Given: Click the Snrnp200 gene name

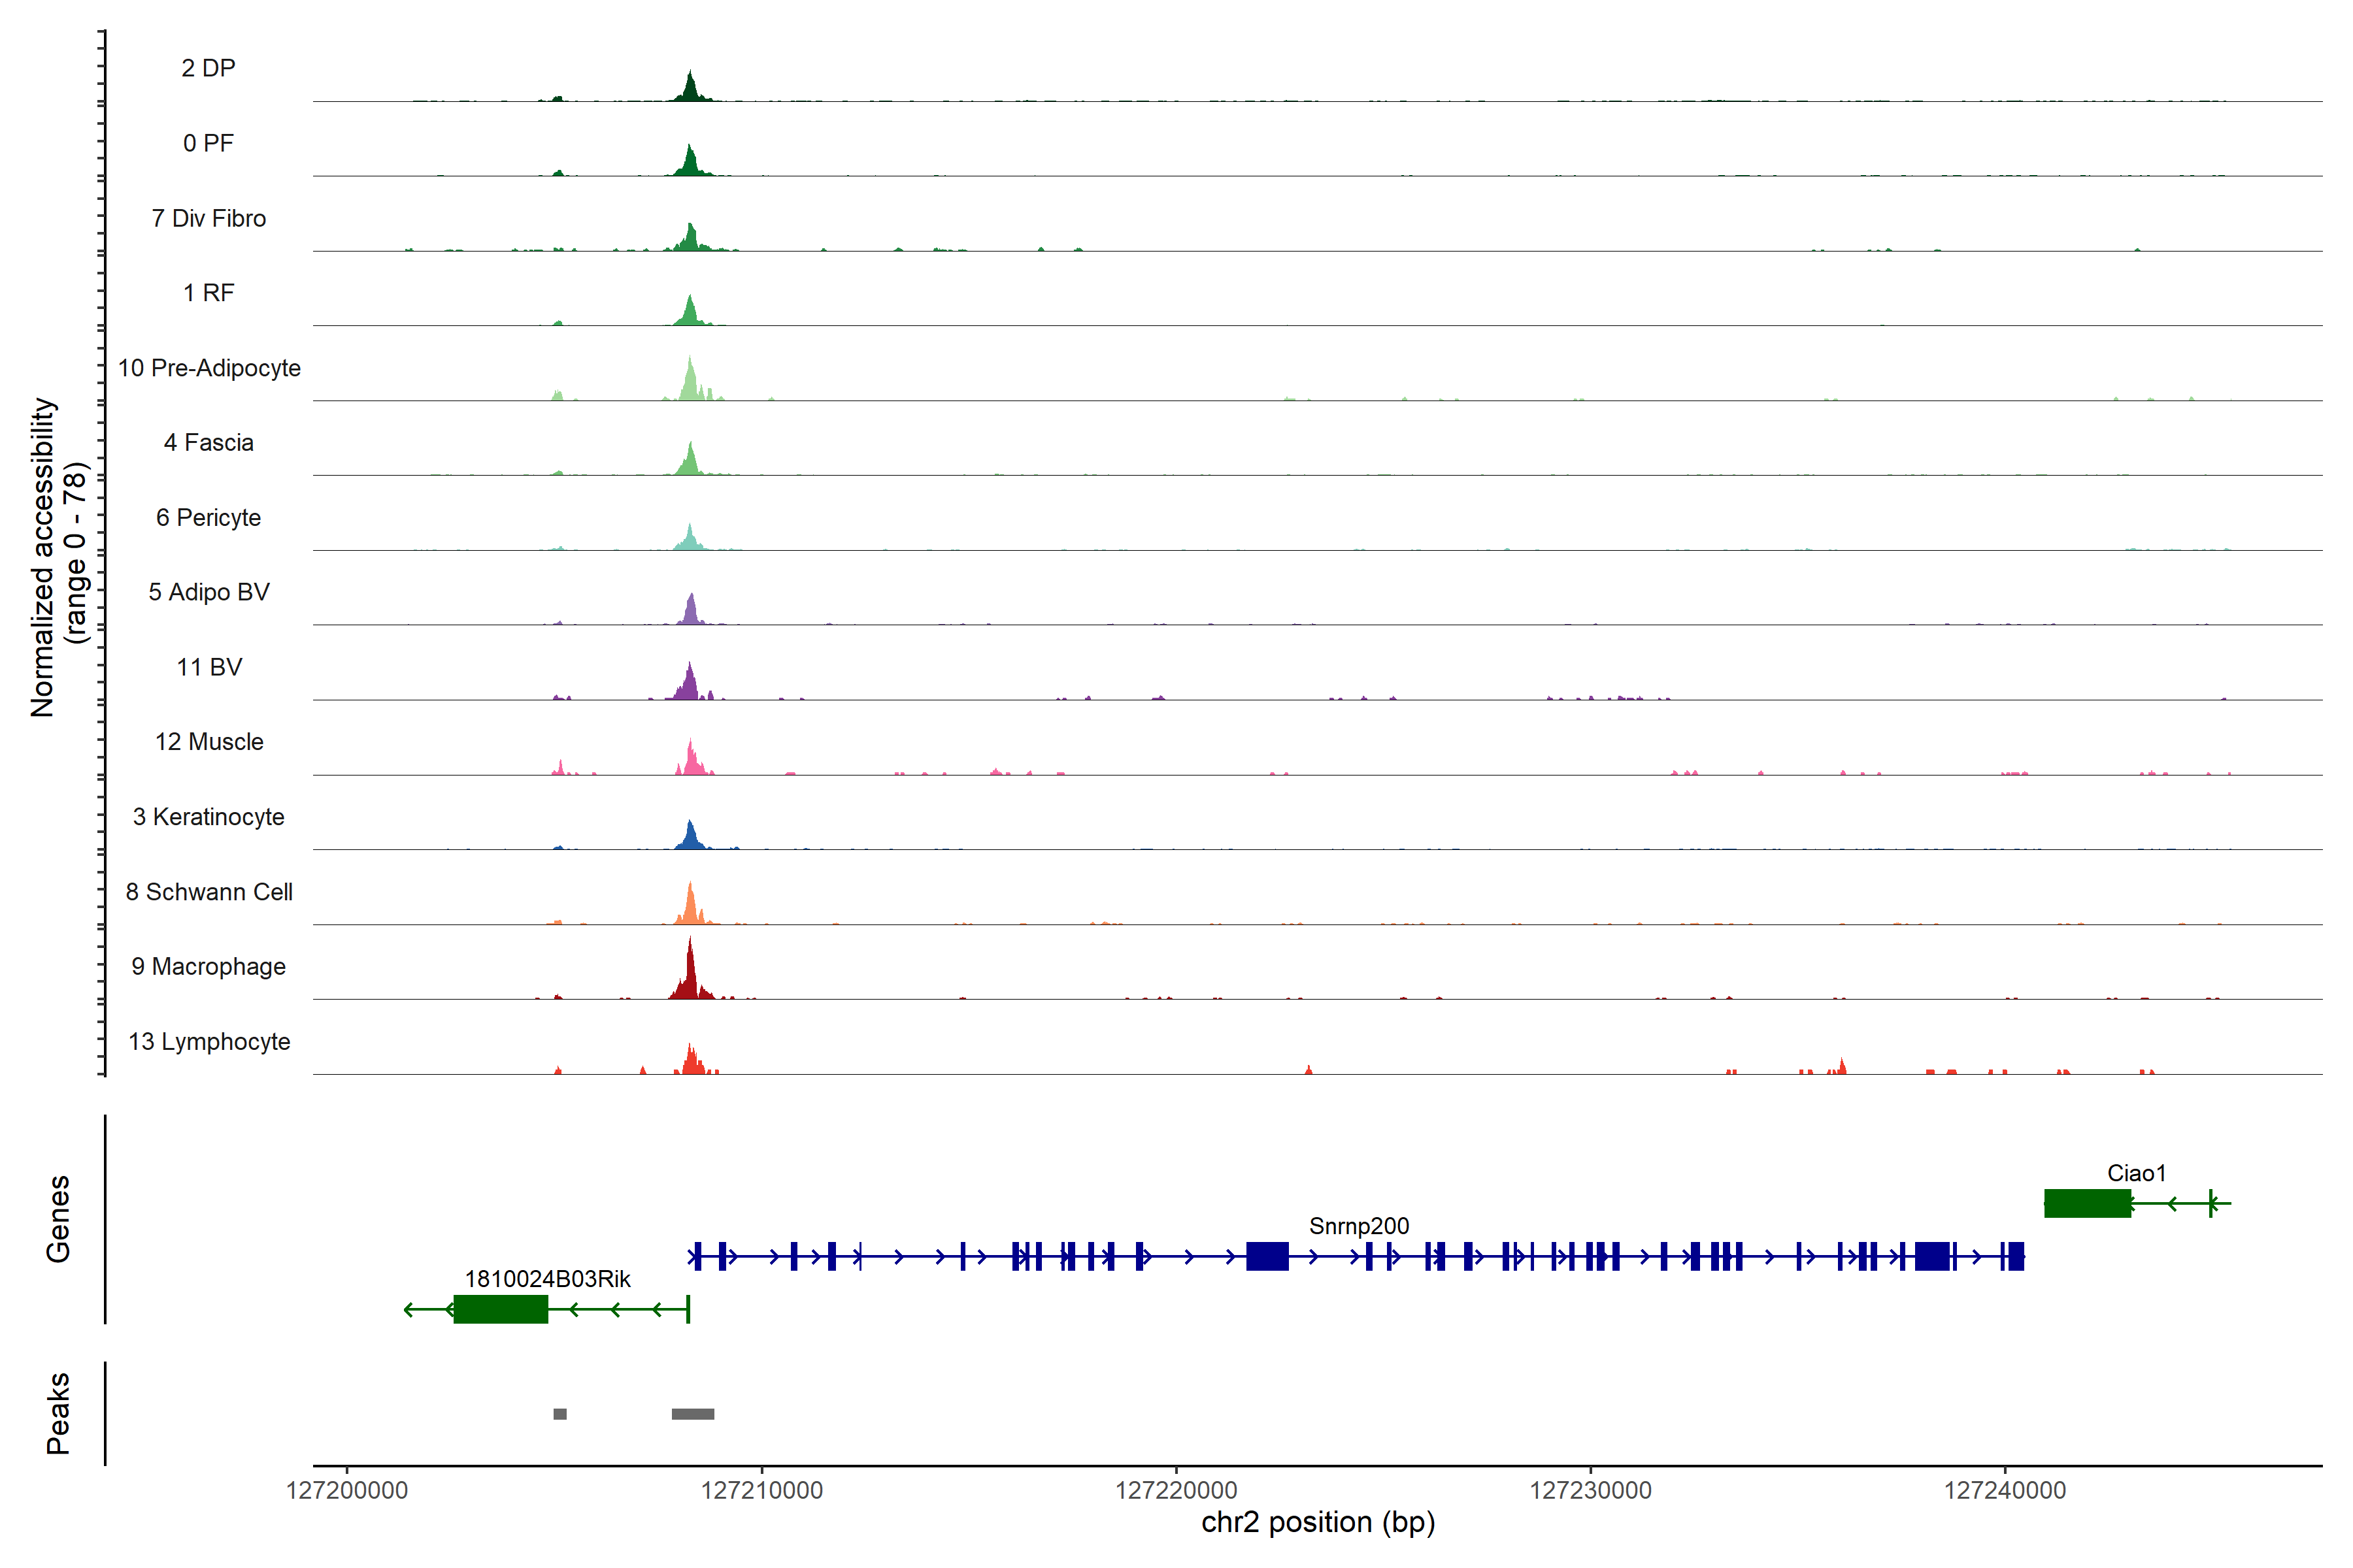Looking at the screenshot, I should 1359,1226.
